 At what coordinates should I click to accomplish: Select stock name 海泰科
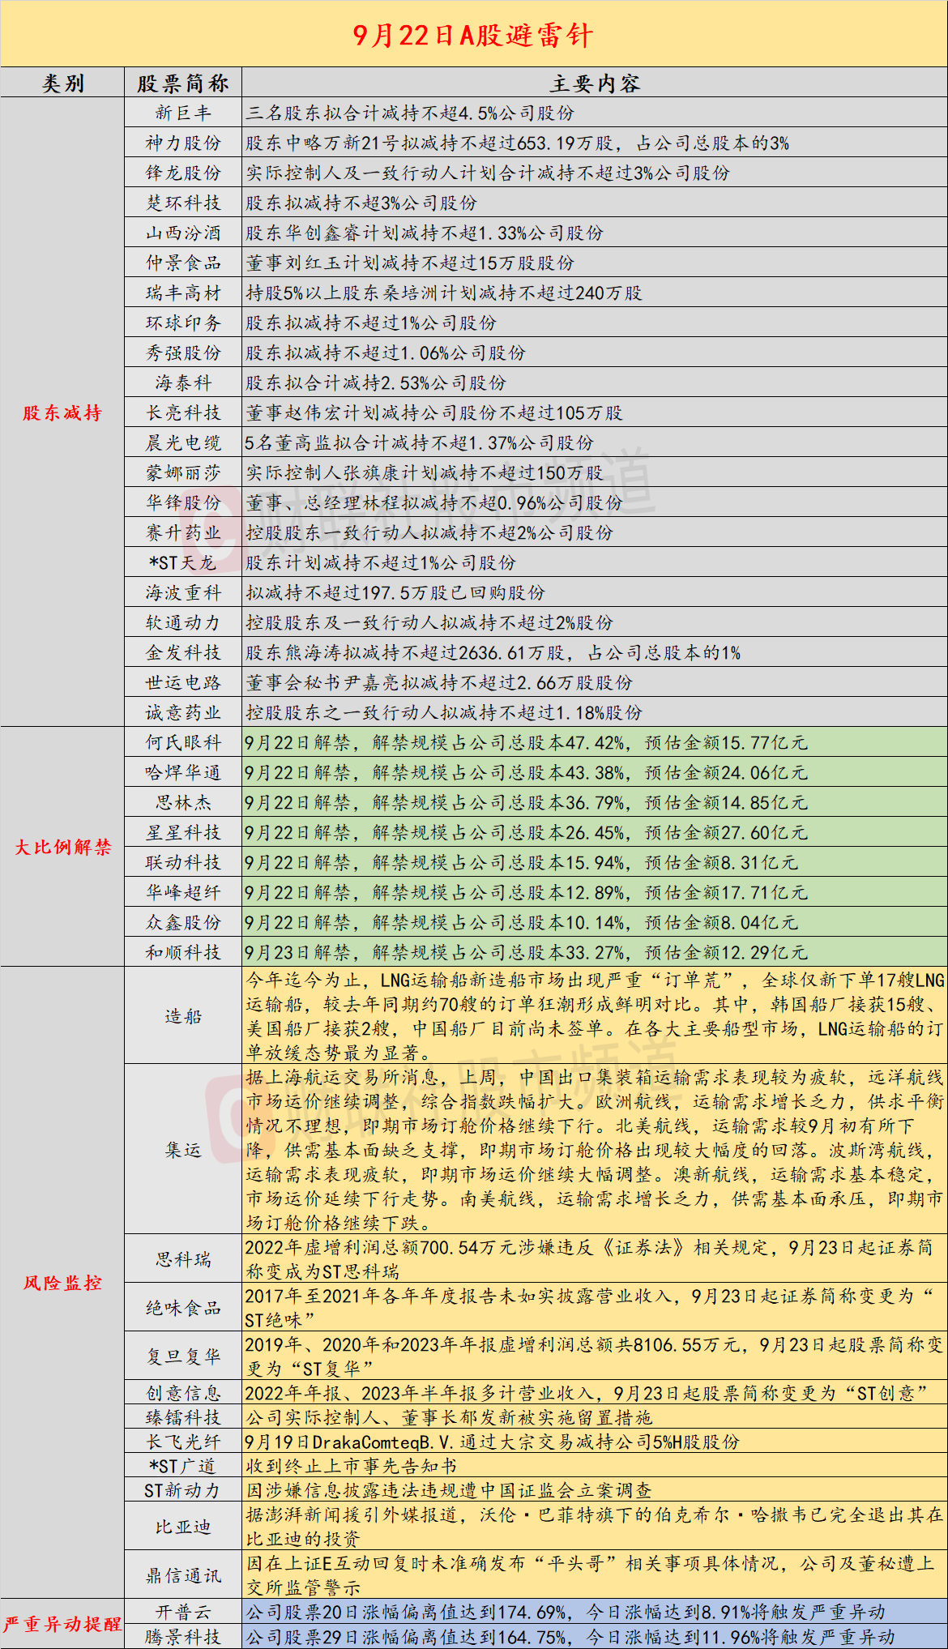point(183,383)
